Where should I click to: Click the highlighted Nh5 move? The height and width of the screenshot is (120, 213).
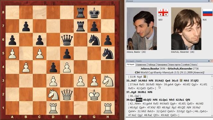[x=139, y=100]
